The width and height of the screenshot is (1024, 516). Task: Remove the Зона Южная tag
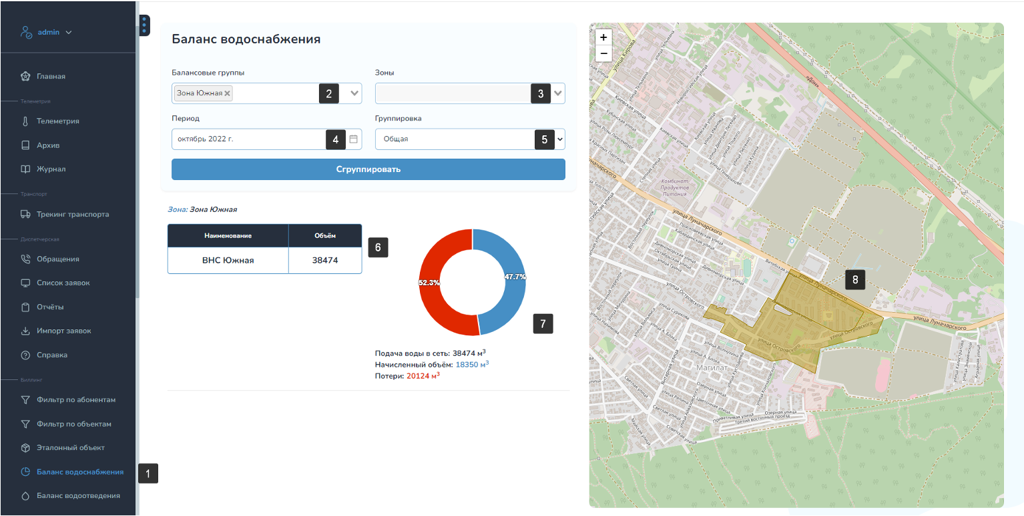227,93
